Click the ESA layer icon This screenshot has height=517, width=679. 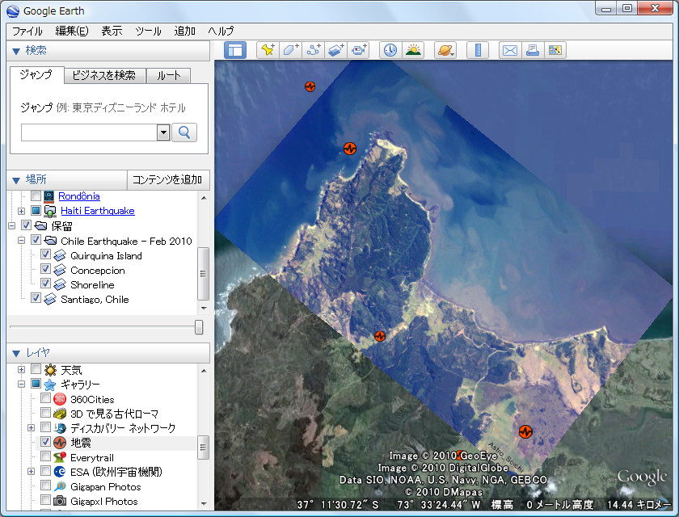tap(60, 472)
